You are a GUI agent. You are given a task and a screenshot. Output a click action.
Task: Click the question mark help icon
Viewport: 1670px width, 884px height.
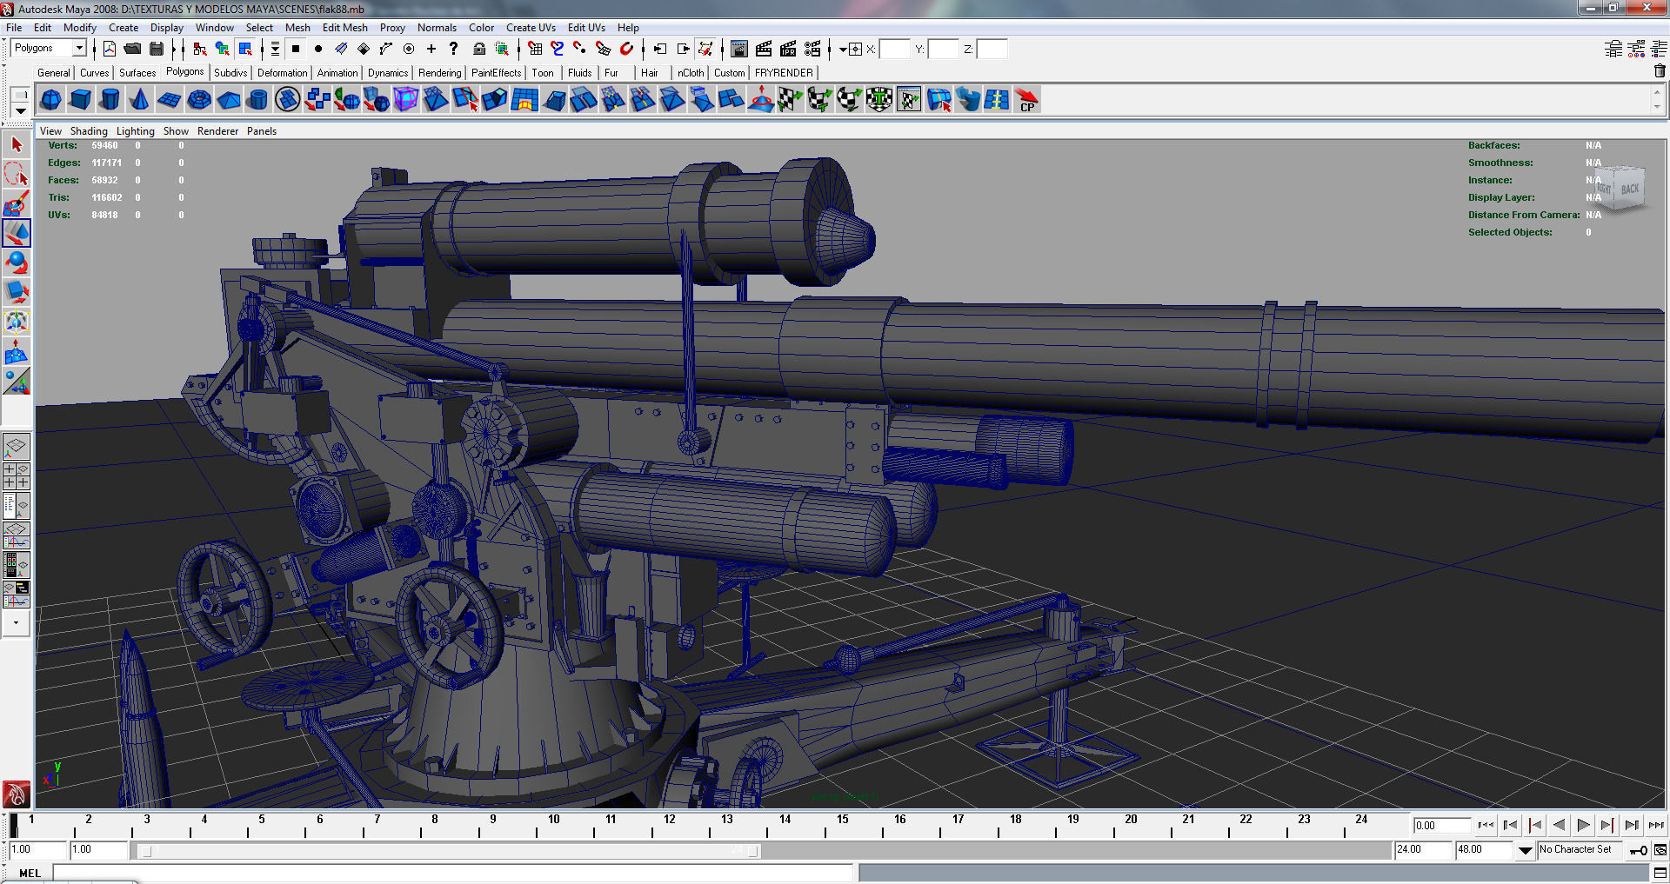tap(454, 49)
